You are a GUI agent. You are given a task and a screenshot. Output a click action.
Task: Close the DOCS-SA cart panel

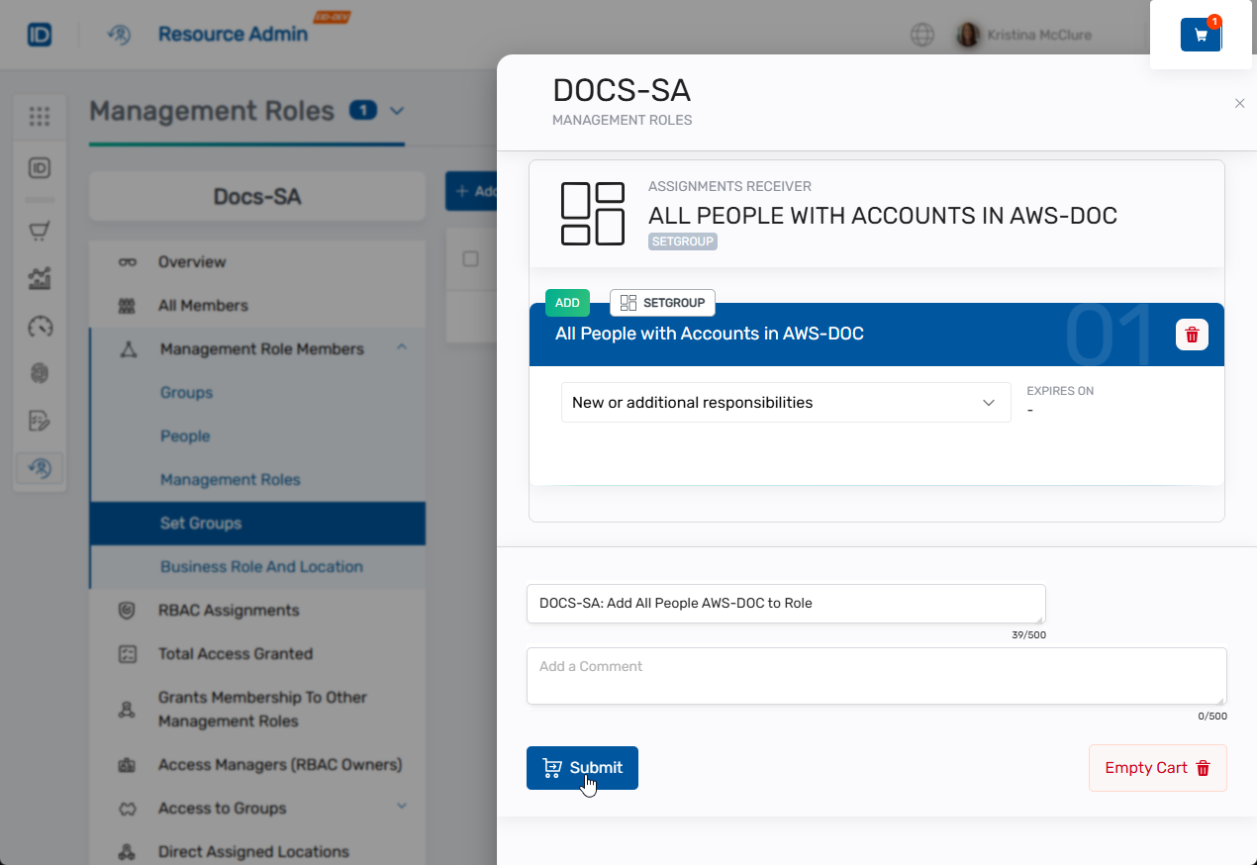click(1239, 103)
